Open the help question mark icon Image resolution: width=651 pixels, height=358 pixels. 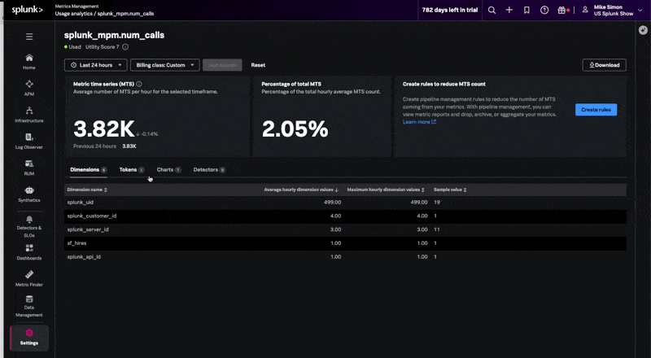pos(544,10)
